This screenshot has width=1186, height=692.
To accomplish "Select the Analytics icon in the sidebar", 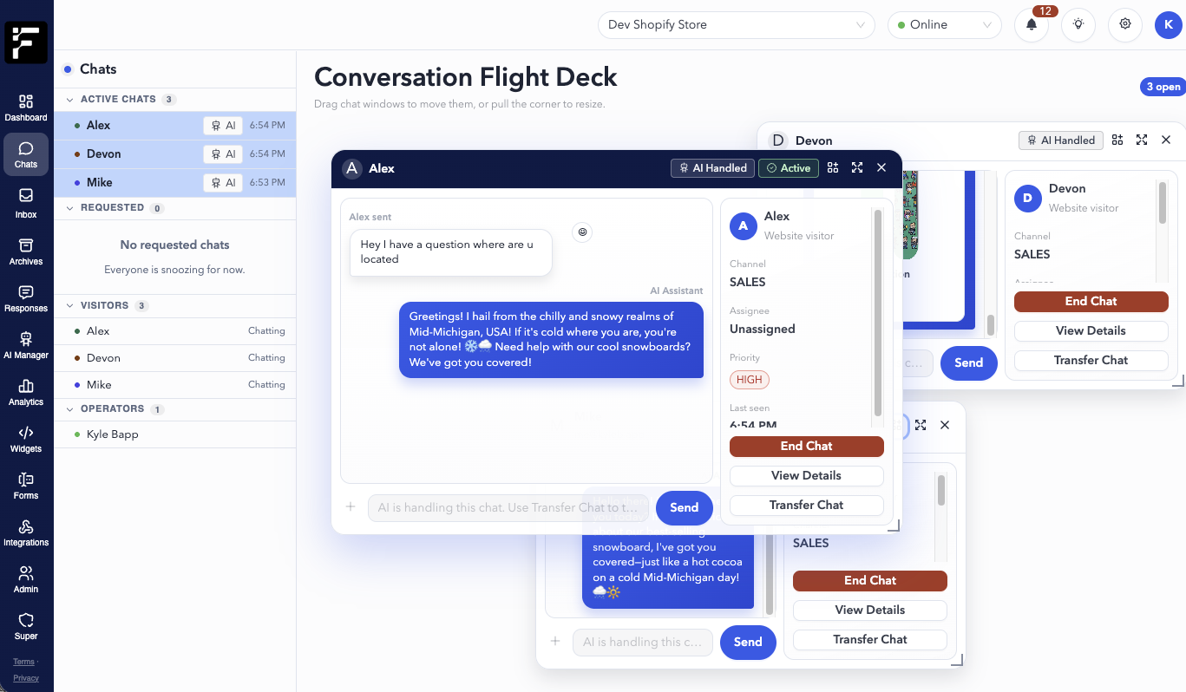I will [x=25, y=389].
